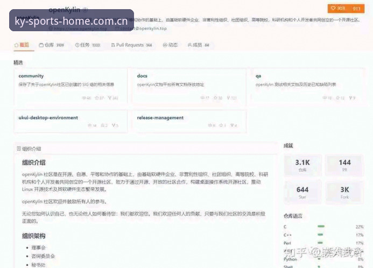Click the Python language row
Screen dimensions: 373x268
323,259
